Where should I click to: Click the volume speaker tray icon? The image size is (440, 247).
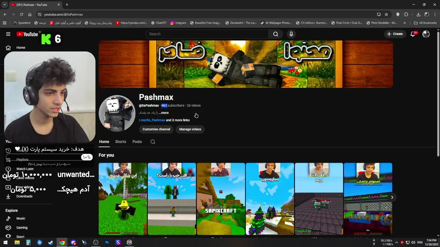414,243
